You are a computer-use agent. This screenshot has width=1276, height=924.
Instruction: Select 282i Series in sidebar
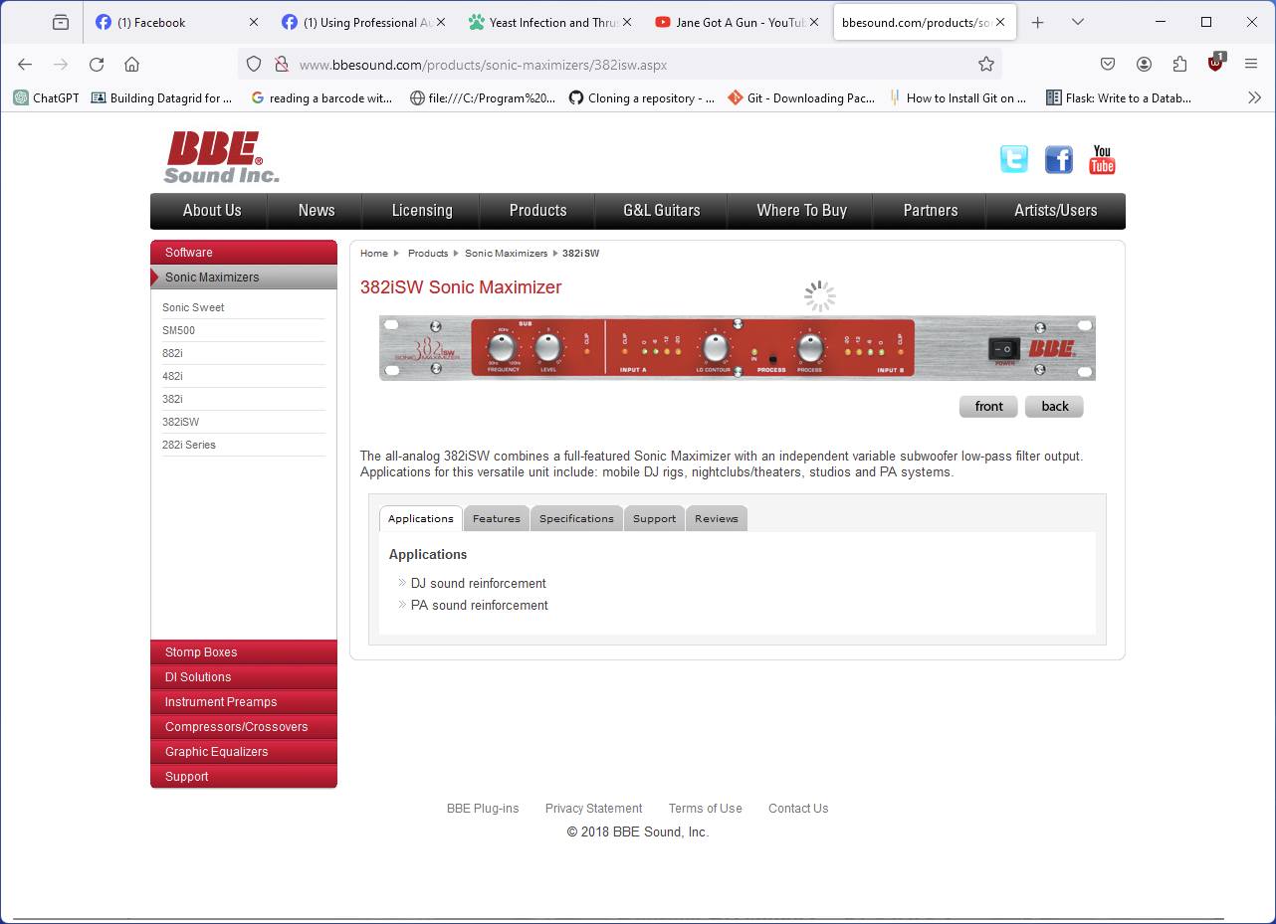[189, 445]
